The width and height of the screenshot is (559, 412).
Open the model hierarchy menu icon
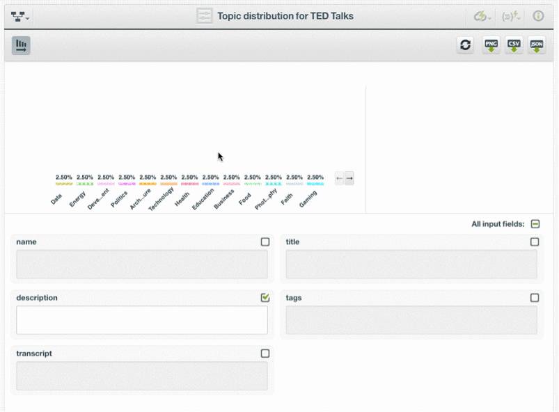coord(20,16)
